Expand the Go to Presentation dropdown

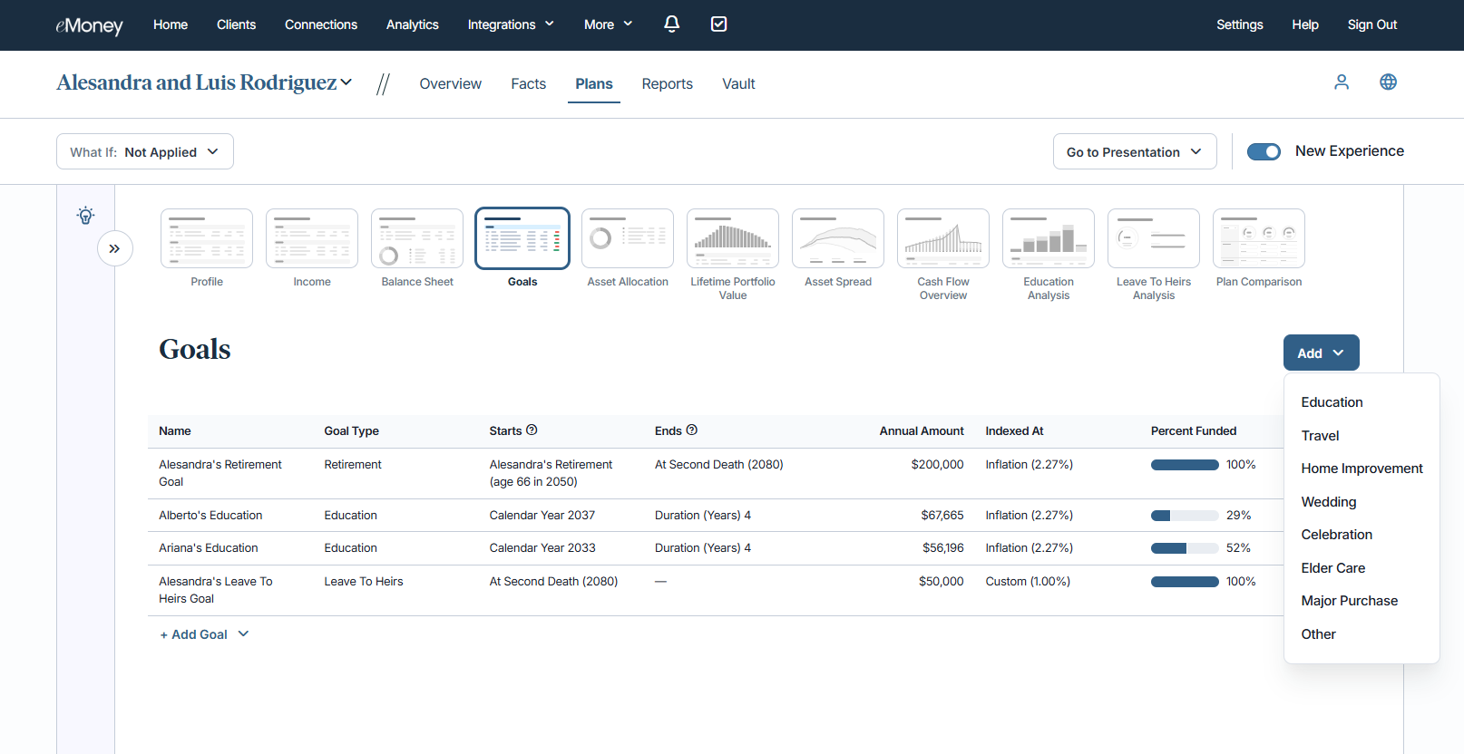pos(1133,151)
